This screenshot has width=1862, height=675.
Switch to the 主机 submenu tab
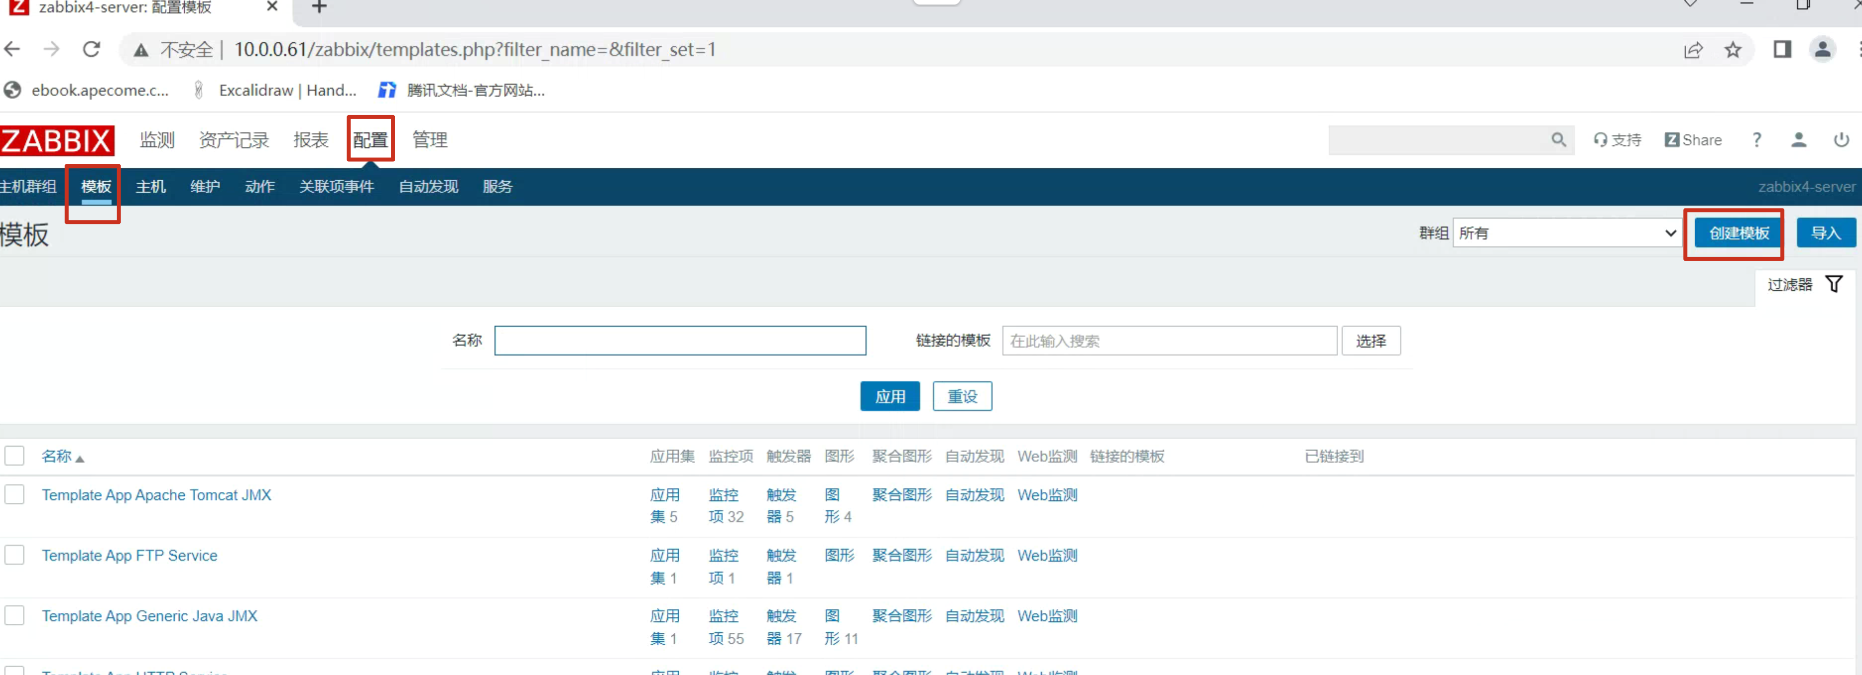click(150, 187)
